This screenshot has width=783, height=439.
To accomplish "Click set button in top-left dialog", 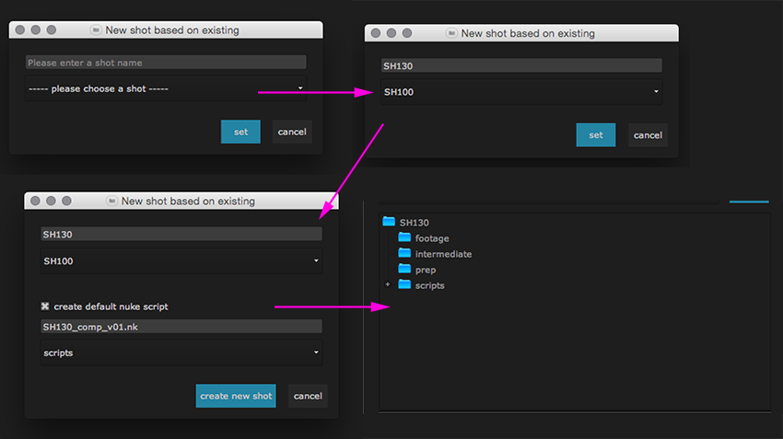I will (x=240, y=132).
